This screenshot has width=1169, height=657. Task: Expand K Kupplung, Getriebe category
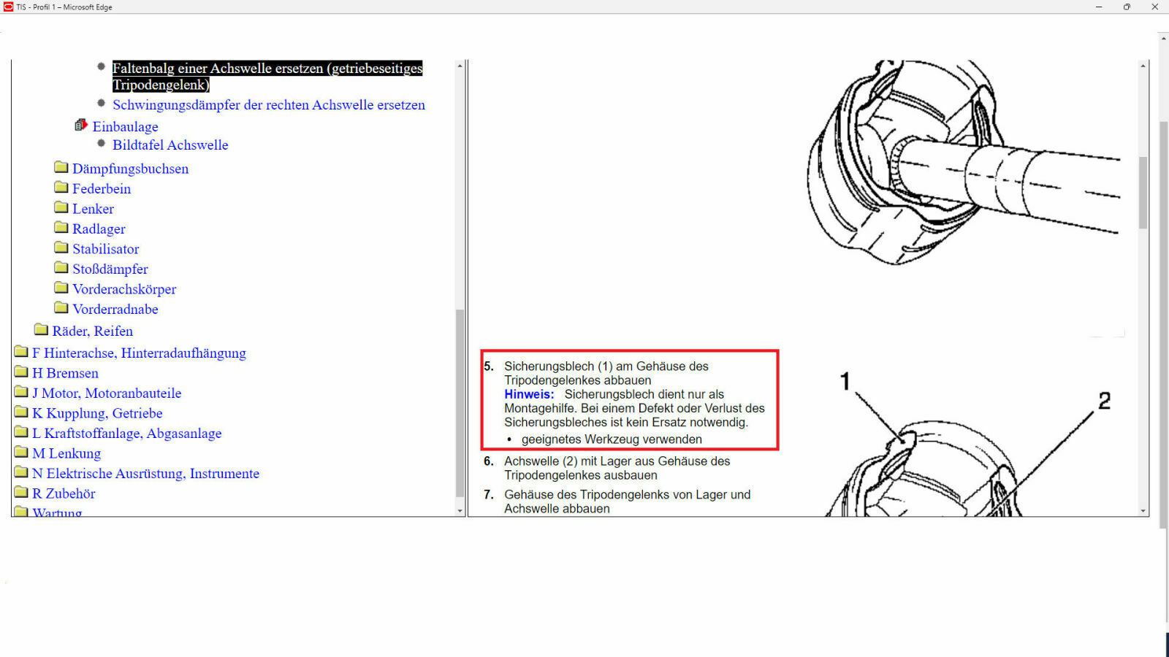point(97,413)
